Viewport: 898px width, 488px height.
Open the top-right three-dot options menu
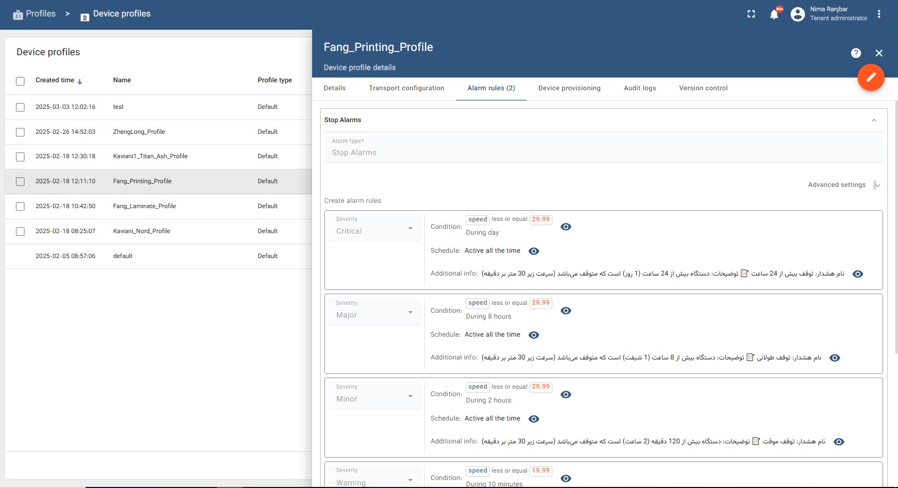878,14
